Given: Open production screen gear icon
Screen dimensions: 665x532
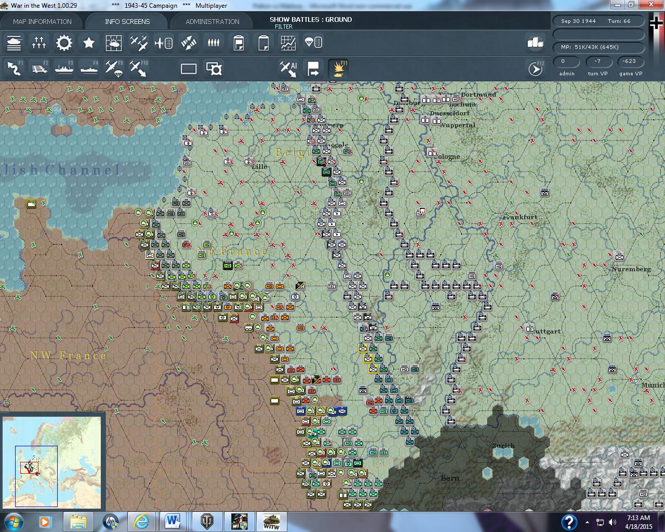Looking at the screenshot, I should click(x=64, y=43).
